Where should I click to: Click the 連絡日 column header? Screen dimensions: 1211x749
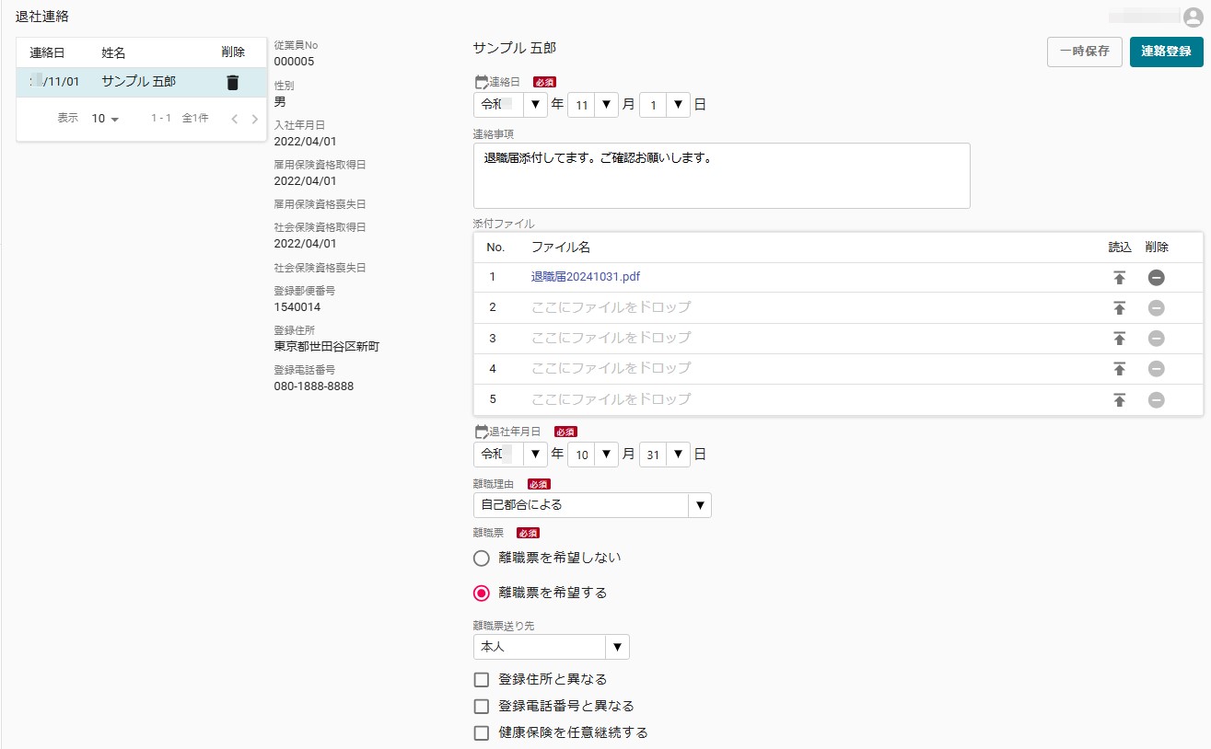coord(47,52)
